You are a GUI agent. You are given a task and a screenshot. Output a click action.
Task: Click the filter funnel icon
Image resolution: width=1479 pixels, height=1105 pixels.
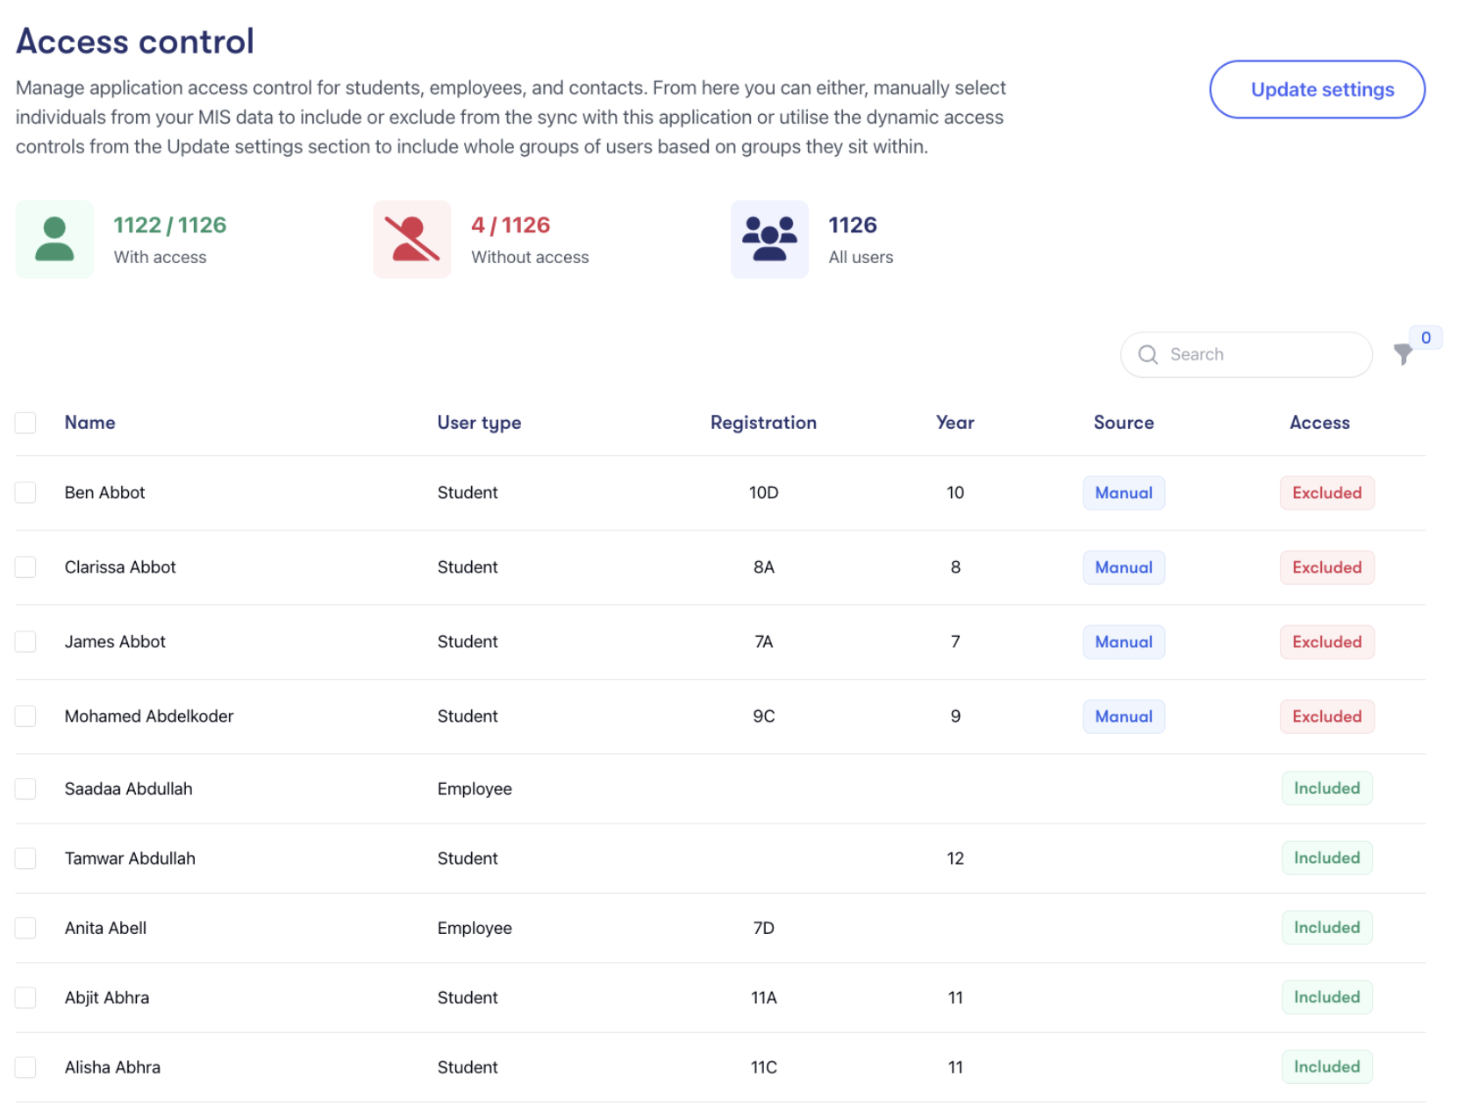point(1403,354)
